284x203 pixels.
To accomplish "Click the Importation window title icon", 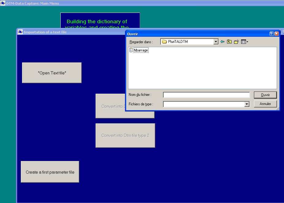I will (x=20, y=32).
